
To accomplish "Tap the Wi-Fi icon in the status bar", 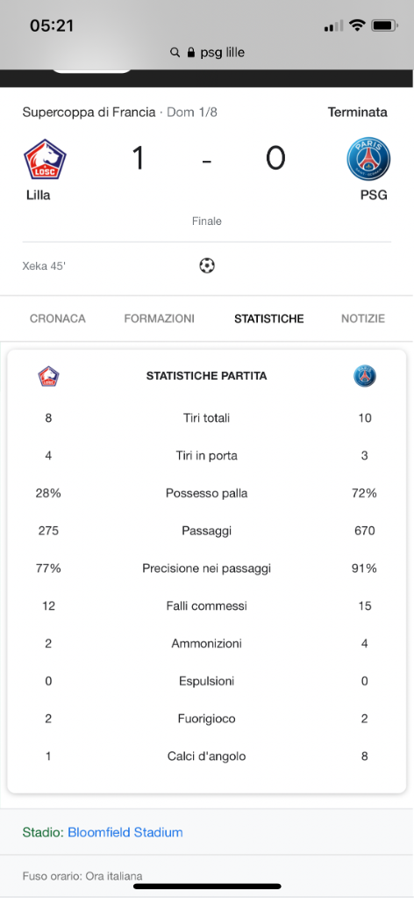I will [357, 25].
